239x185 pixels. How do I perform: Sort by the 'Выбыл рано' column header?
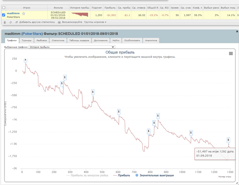tap(211, 8)
